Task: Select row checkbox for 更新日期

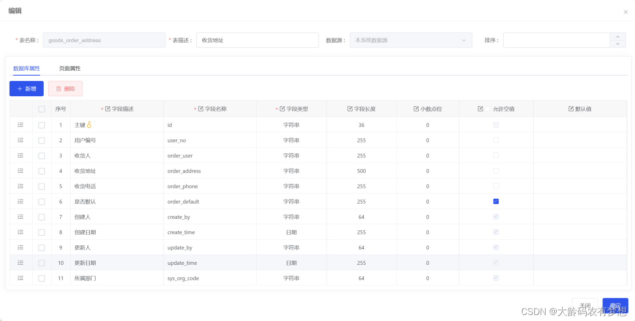Action: pyautogui.click(x=42, y=263)
